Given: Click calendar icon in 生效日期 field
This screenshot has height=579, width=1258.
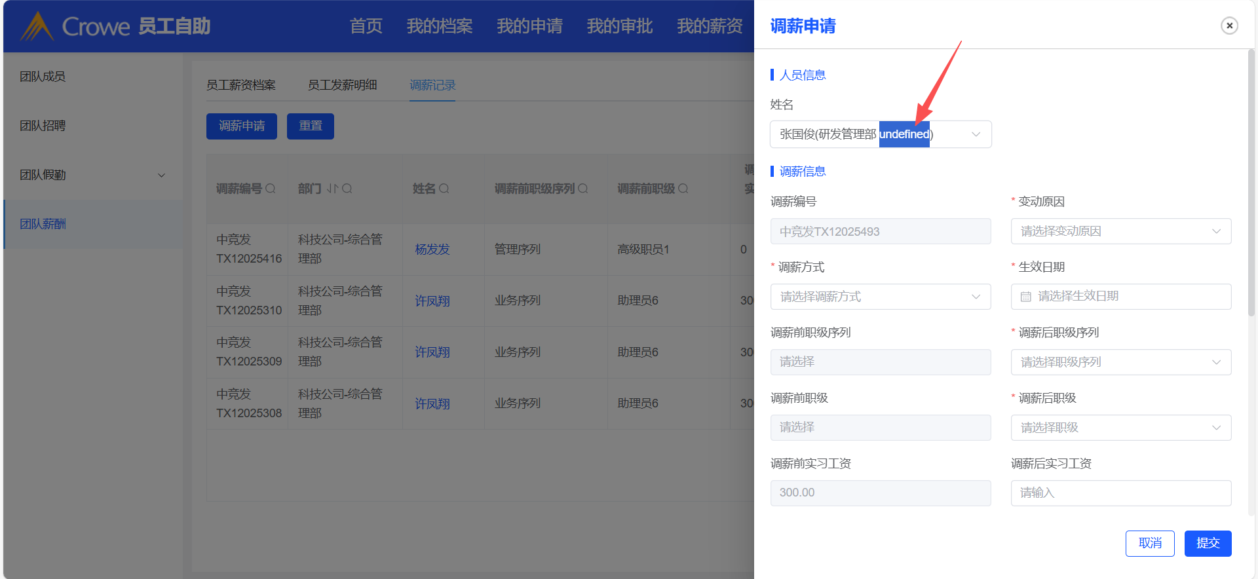Looking at the screenshot, I should (x=1026, y=297).
